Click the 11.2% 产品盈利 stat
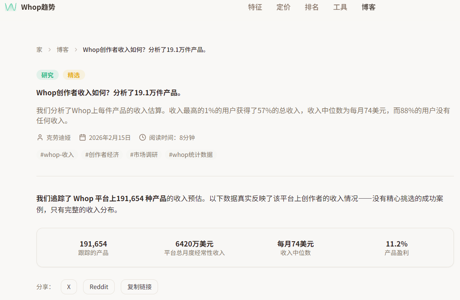 [397, 248]
